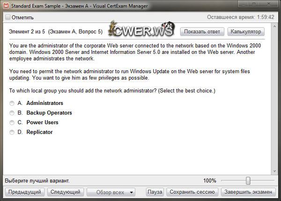Viewport: 281px width, 201px height.
Task: Click the arrow on the Обзор всех button
Action: (132, 192)
